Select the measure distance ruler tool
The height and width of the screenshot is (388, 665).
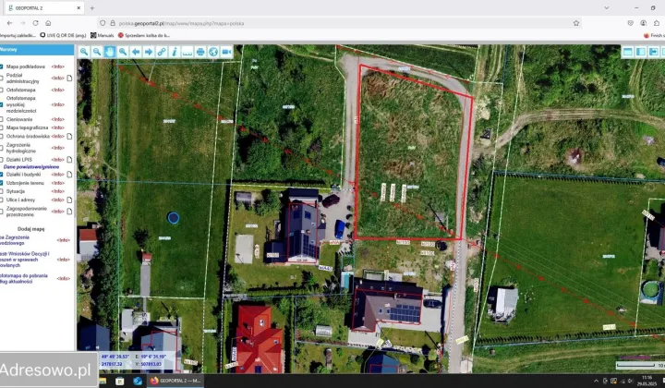[187, 52]
